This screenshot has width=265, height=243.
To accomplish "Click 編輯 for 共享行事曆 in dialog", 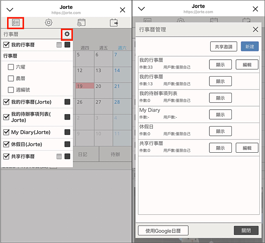I will click(x=247, y=148).
